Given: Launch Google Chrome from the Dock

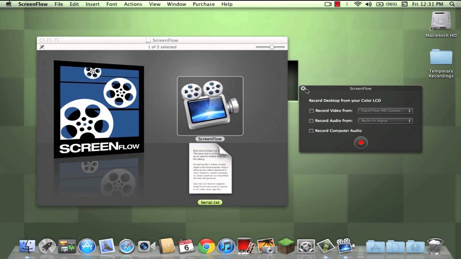Looking at the screenshot, I should pos(206,246).
